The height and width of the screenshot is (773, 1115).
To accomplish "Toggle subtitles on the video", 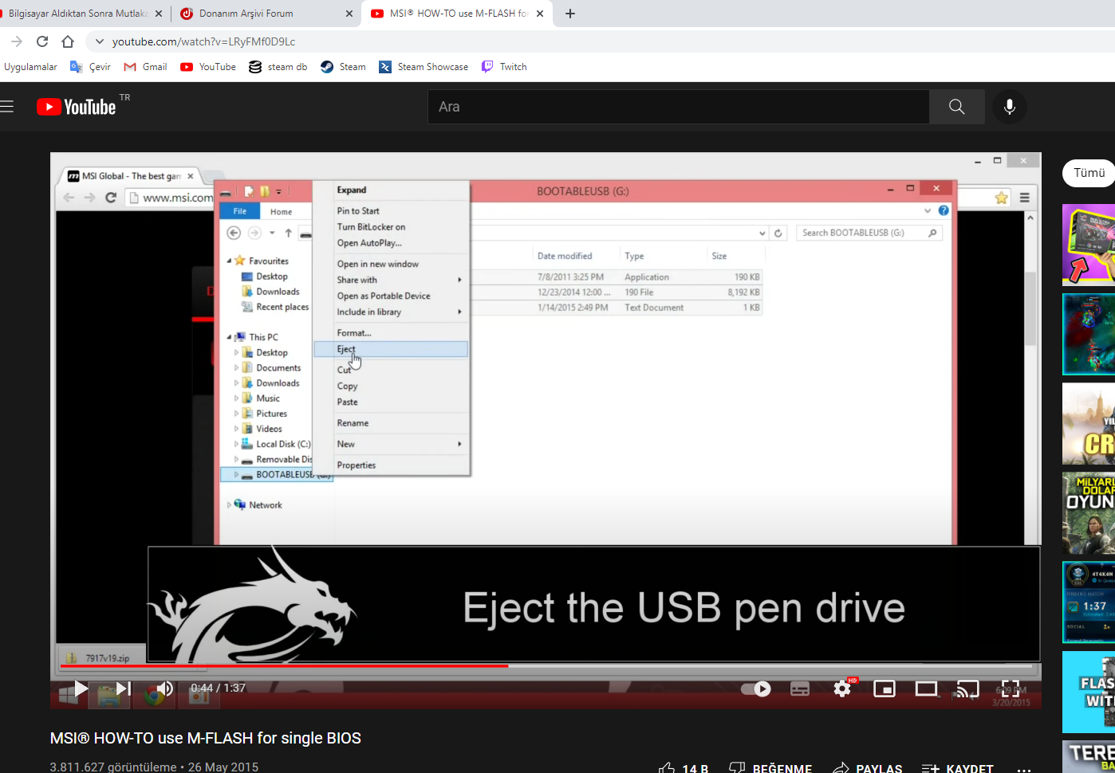I will click(x=800, y=689).
